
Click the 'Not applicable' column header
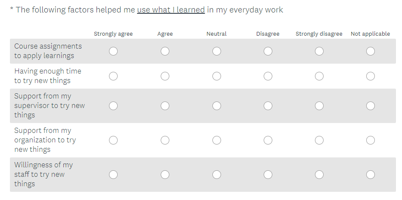point(371,34)
